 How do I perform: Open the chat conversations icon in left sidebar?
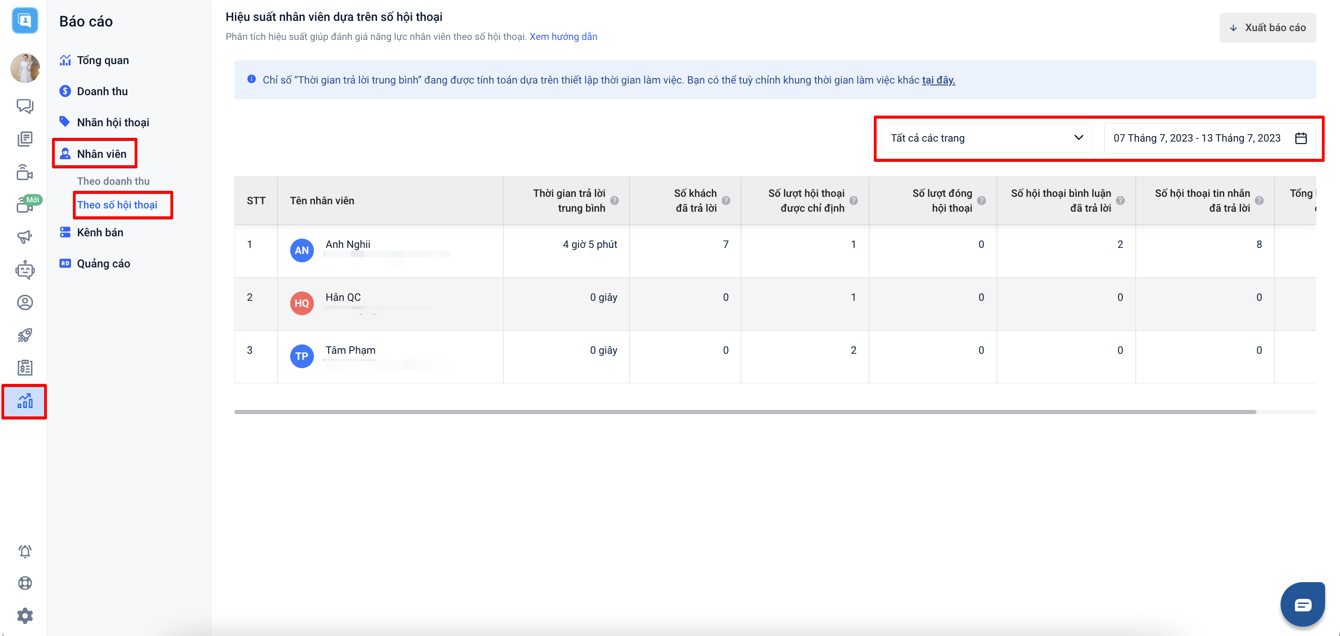(25, 106)
